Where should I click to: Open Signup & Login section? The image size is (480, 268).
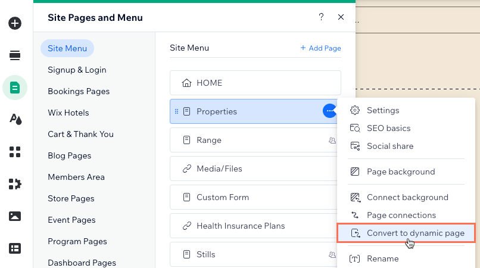(x=77, y=70)
